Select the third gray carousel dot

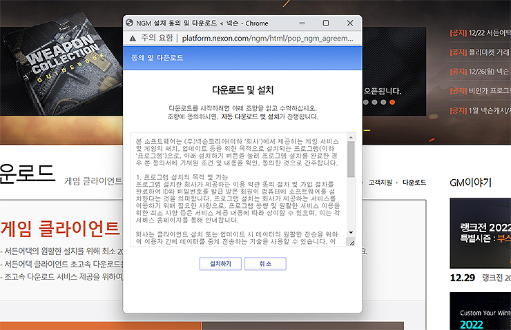point(383,102)
